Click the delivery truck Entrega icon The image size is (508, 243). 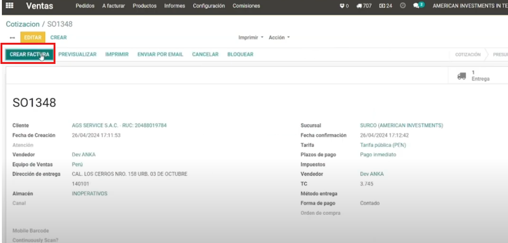[x=461, y=76]
